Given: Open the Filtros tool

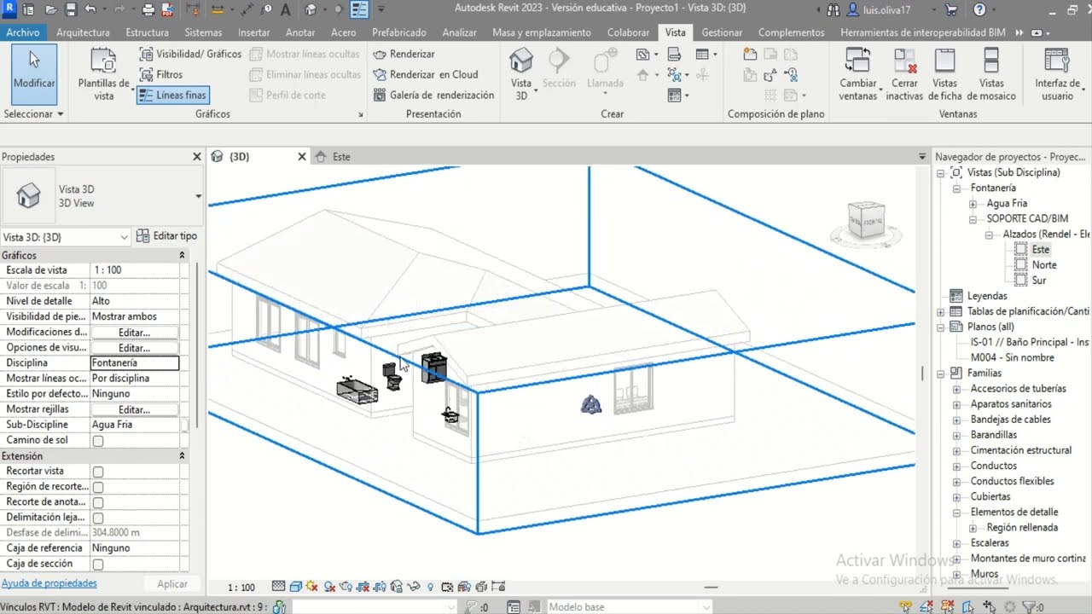Looking at the screenshot, I should [160, 74].
